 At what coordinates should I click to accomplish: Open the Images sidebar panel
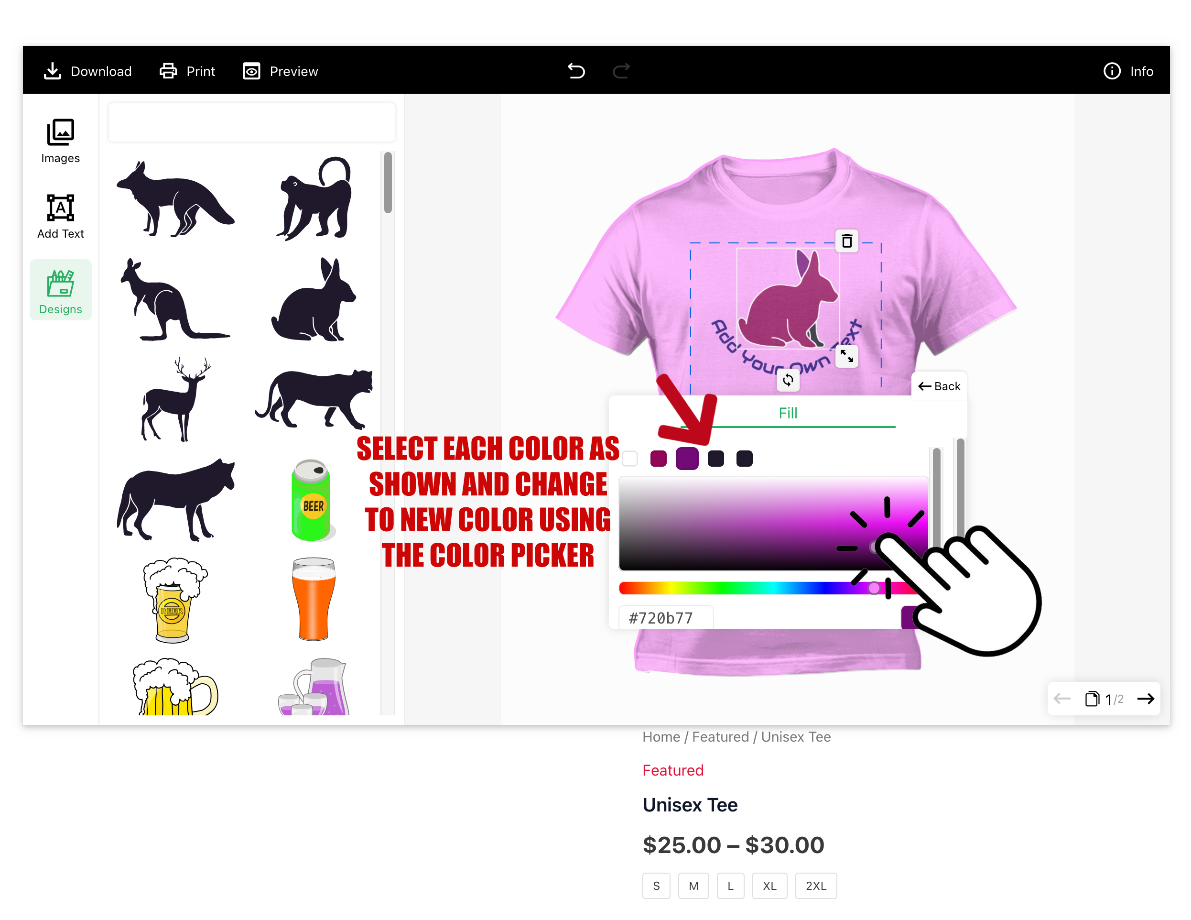61,141
